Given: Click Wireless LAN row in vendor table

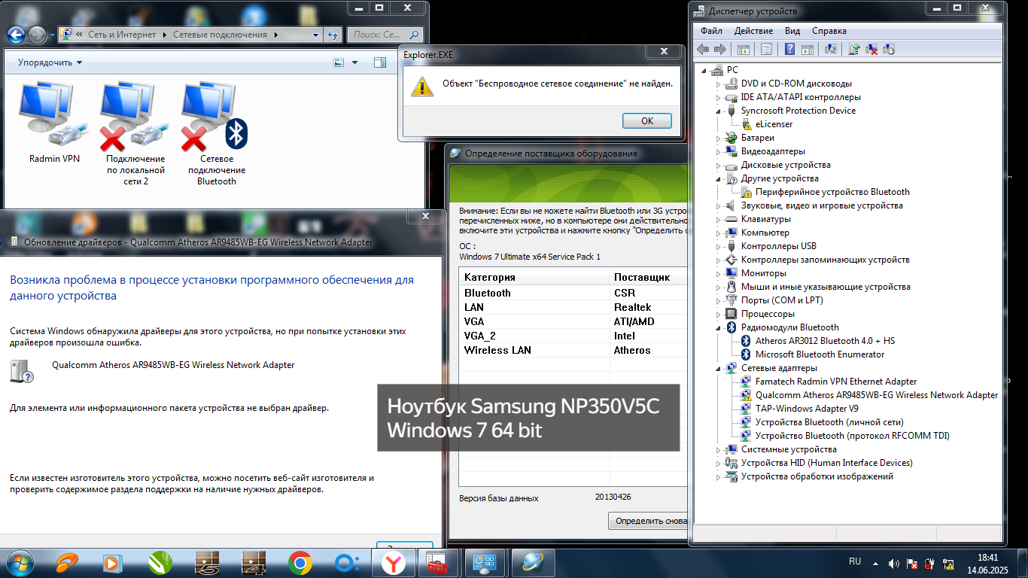Looking at the screenshot, I should click(573, 350).
